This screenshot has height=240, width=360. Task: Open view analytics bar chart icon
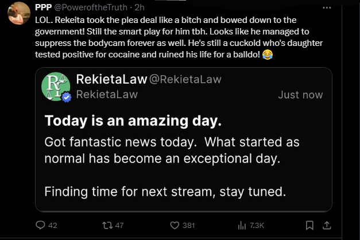pyautogui.click(x=242, y=226)
